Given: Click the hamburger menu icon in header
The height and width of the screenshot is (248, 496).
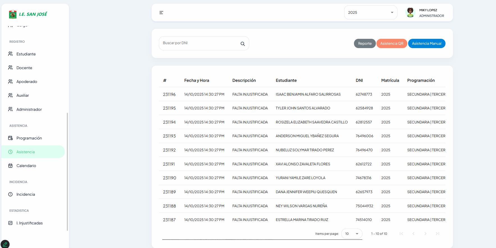Looking at the screenshot, I should [x=161, y=13].
